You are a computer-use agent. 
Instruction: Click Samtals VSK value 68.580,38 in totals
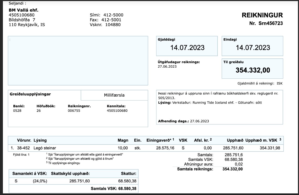[234, 159]
